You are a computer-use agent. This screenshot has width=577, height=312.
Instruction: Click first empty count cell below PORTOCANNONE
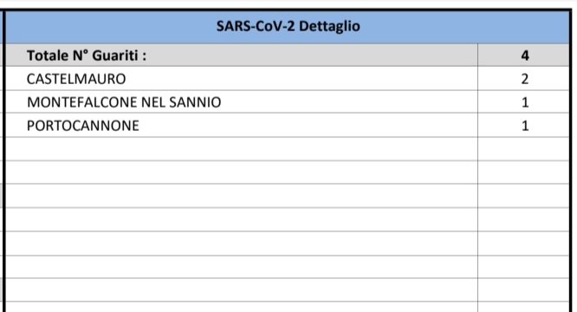(x=523, y=149)
